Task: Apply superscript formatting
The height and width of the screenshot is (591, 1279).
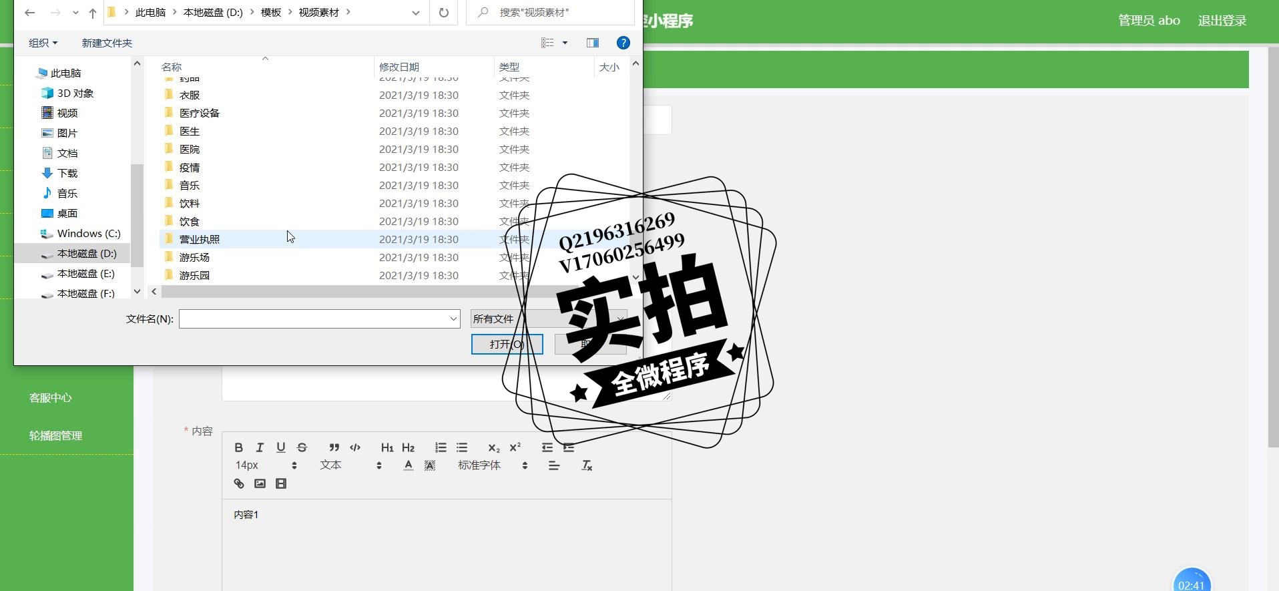Action: click(x=515, y=447)
